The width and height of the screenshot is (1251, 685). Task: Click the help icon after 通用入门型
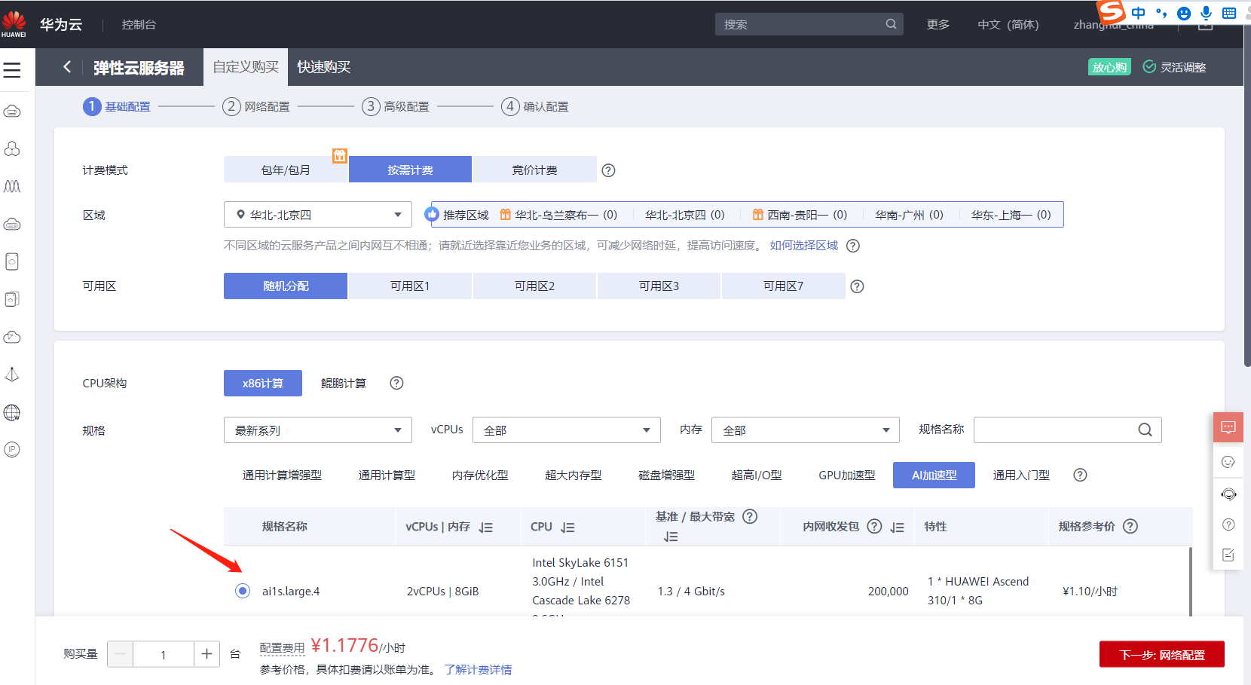pos(1080,475)
